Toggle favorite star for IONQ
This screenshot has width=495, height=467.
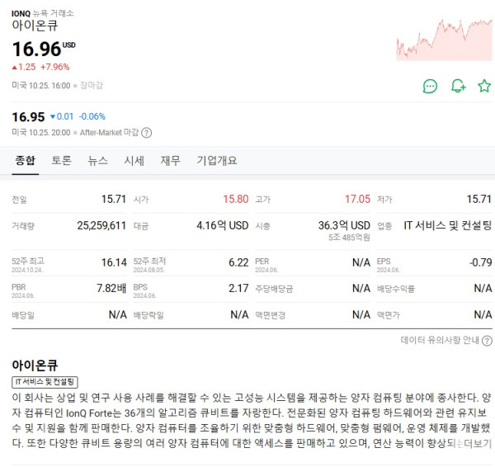(484, 86)
